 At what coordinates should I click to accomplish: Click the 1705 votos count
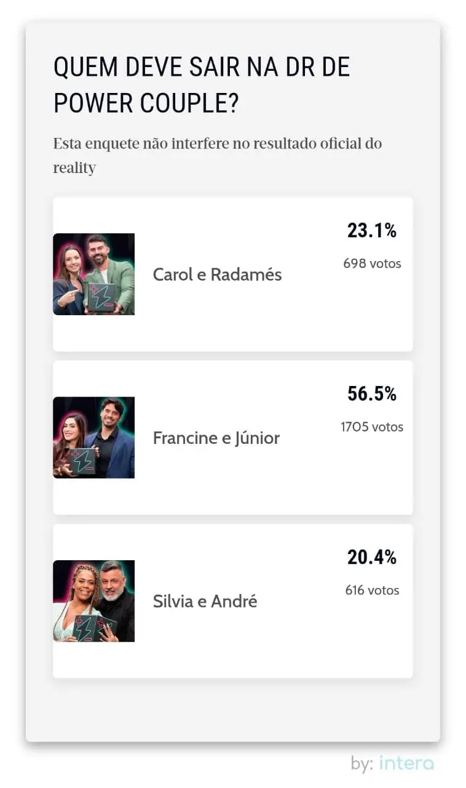pos(372,427)
